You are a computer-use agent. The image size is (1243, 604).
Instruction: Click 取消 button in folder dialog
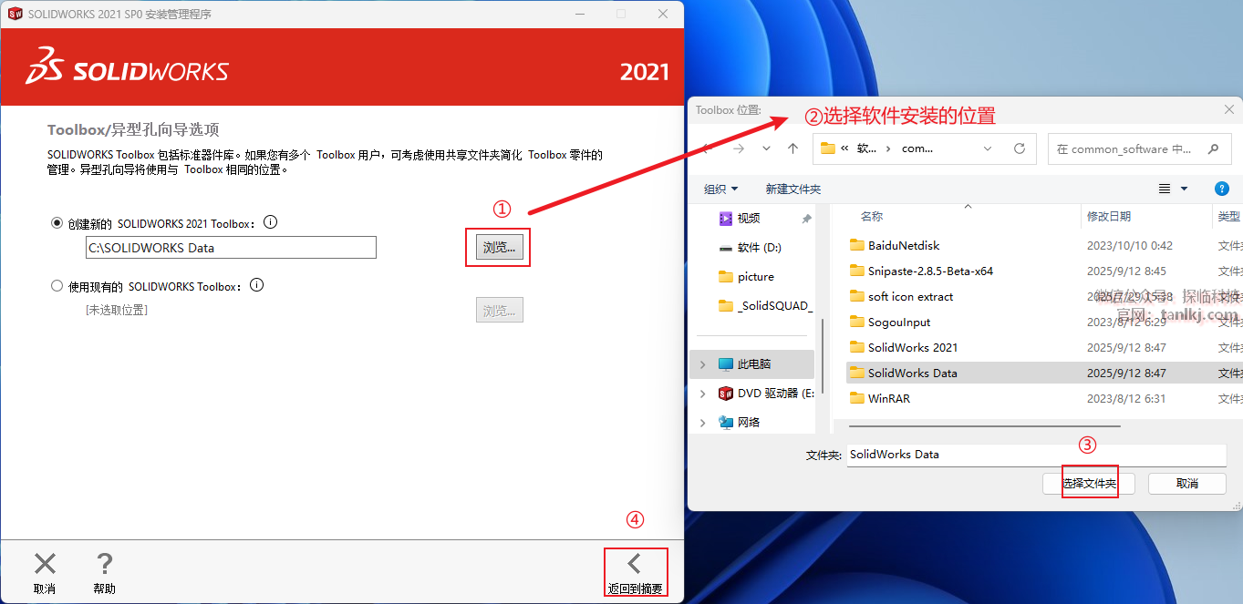click(1187, 483)
